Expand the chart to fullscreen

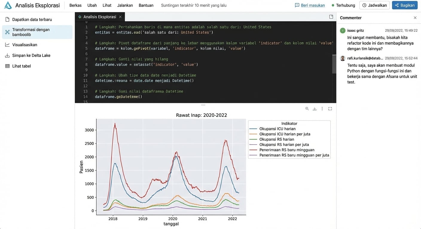[x=330, y=109]
